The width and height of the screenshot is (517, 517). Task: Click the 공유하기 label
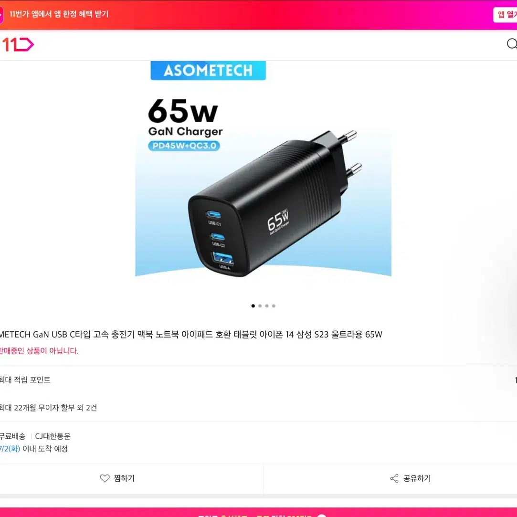(417, 478)
